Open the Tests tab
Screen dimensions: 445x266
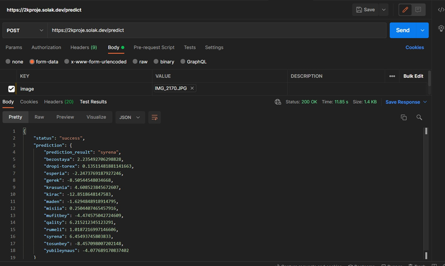pyautogui.click(x=189, y=47)
